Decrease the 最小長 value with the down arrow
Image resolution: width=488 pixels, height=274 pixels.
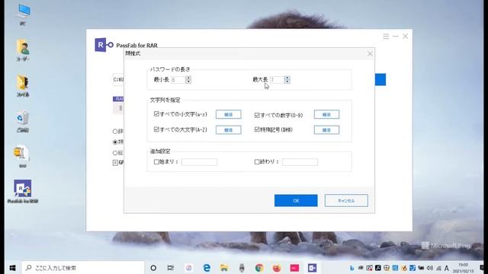coord(188,81)
